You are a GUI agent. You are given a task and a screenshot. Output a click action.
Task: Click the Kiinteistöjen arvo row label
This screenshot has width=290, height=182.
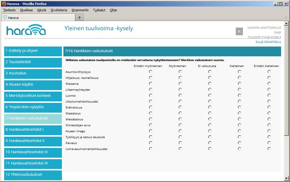pos(78,125)
